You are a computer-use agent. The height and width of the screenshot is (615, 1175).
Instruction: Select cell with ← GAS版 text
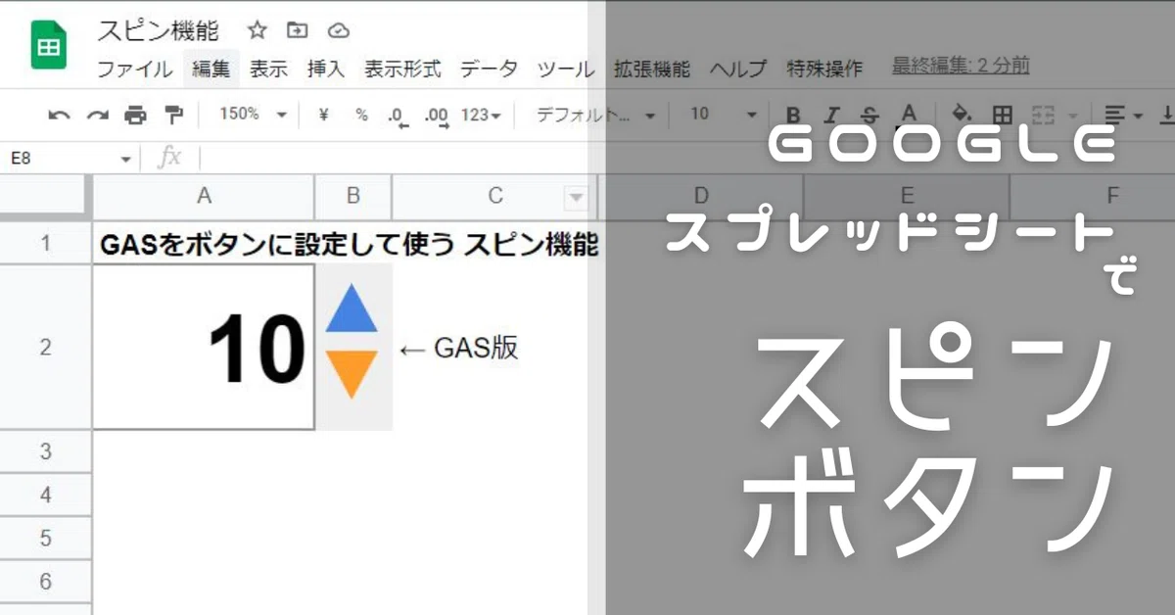point(494,348)
